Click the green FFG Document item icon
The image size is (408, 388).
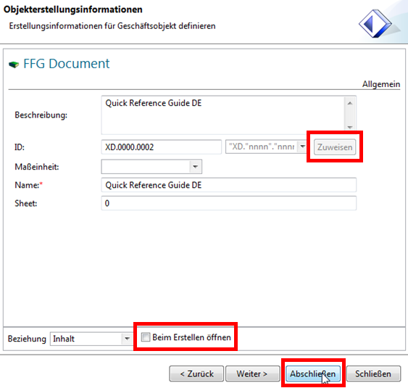[x=14, y=65]
